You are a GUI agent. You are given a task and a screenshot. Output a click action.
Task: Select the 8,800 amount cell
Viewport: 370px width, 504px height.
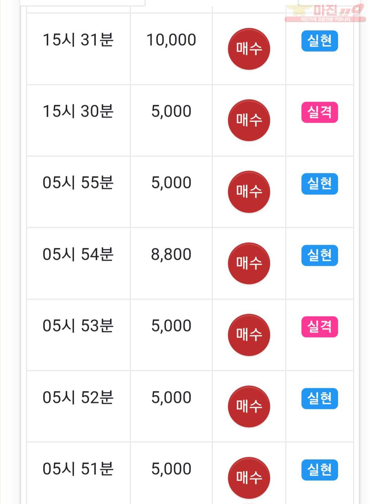[x=171, y=263]
